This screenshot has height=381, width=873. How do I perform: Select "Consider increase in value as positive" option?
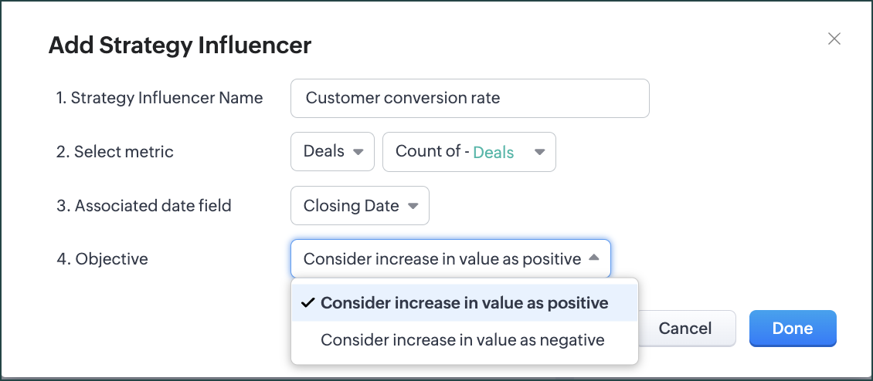point(464,303)
